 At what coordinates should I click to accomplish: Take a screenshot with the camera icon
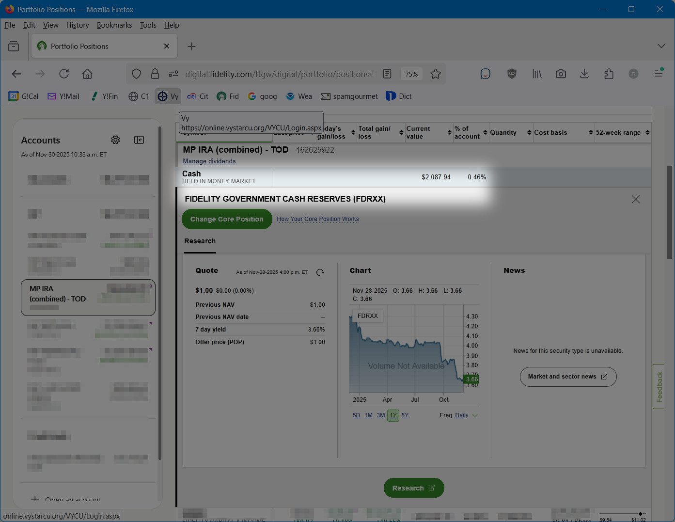[561, 74]
